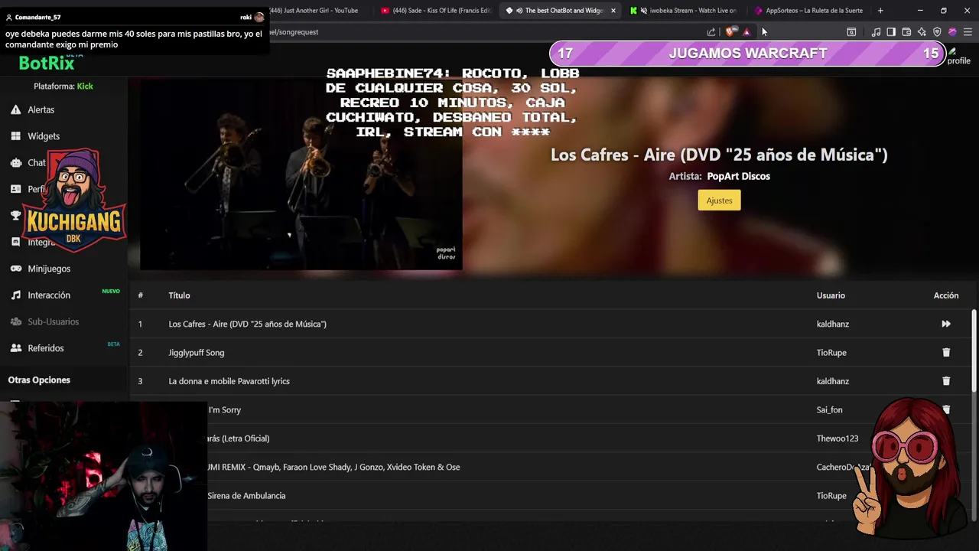This screenshot has height=551, width=979.
Task: Click the muted-audio icon on the iwobeka tab
Action: click(644, 11)
